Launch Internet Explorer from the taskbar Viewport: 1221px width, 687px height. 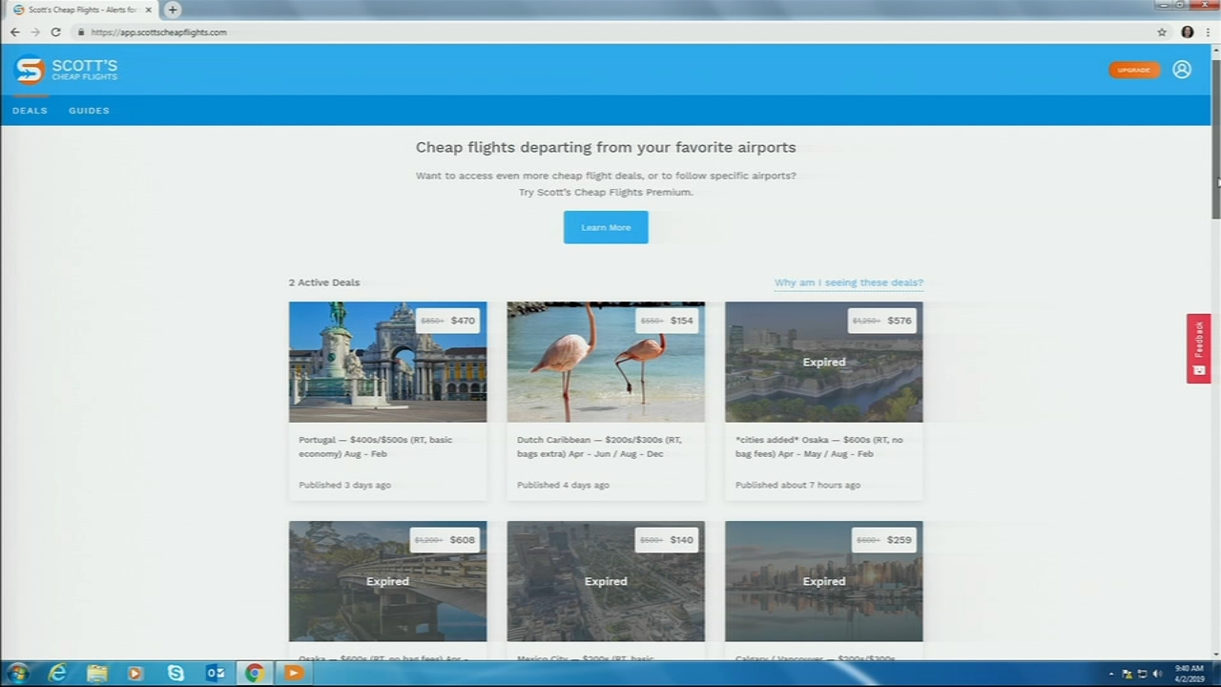click(58, 674)
